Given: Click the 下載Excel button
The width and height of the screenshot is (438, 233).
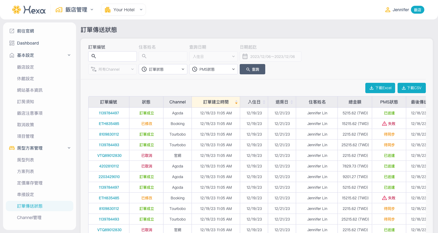Looking at the screenshot, I should tap(380, 88).
